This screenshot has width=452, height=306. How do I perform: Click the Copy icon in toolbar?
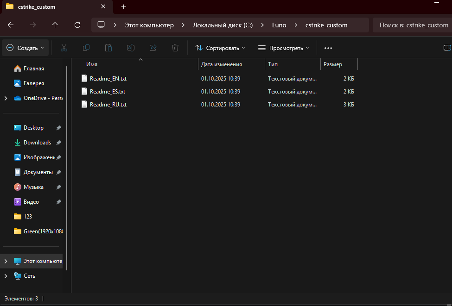86,48
